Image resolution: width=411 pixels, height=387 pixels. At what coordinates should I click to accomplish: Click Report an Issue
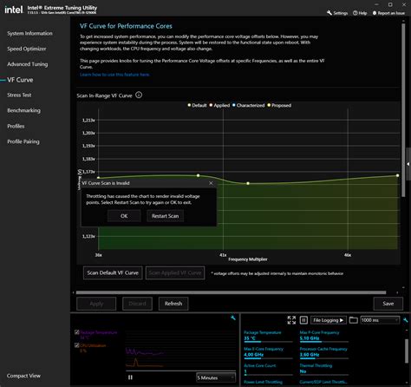pyautogui.click(x=388, y=13)
